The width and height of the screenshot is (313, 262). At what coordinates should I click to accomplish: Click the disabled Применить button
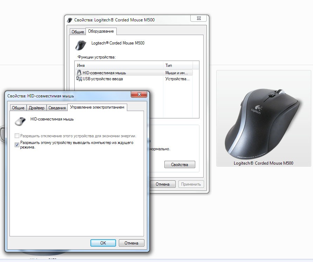click(191, 184)
